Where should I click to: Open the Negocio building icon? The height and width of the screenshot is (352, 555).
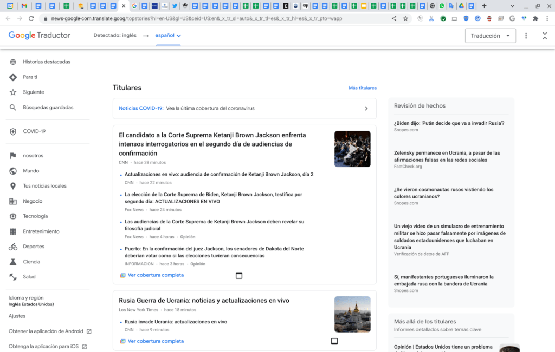pos(13,201)
